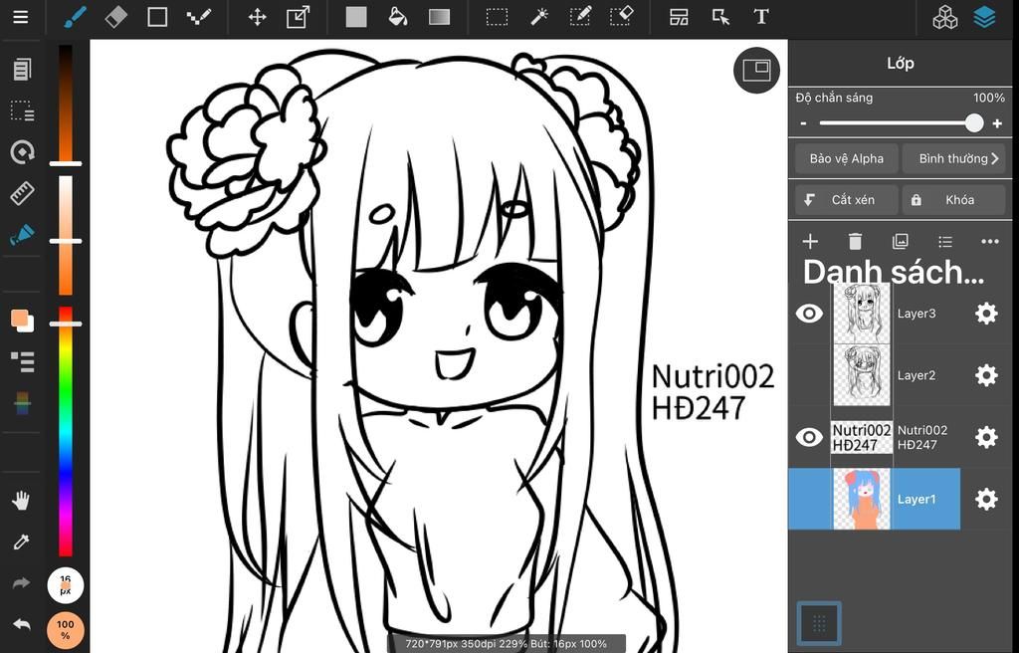Image resolution: width=1019 pixels, height=653 pixels.
Task: Select the selection pen tool
Action: coord(580,17)
